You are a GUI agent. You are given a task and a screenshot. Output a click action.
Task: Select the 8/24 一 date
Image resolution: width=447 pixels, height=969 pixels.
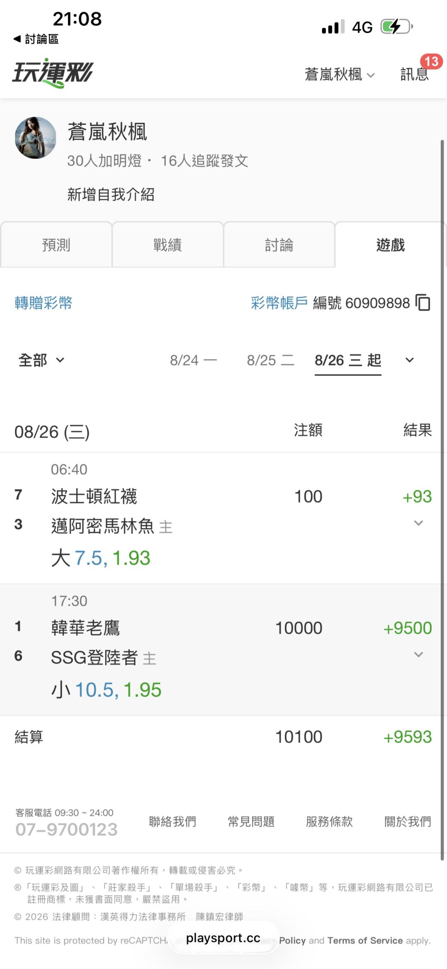(193, 360)
